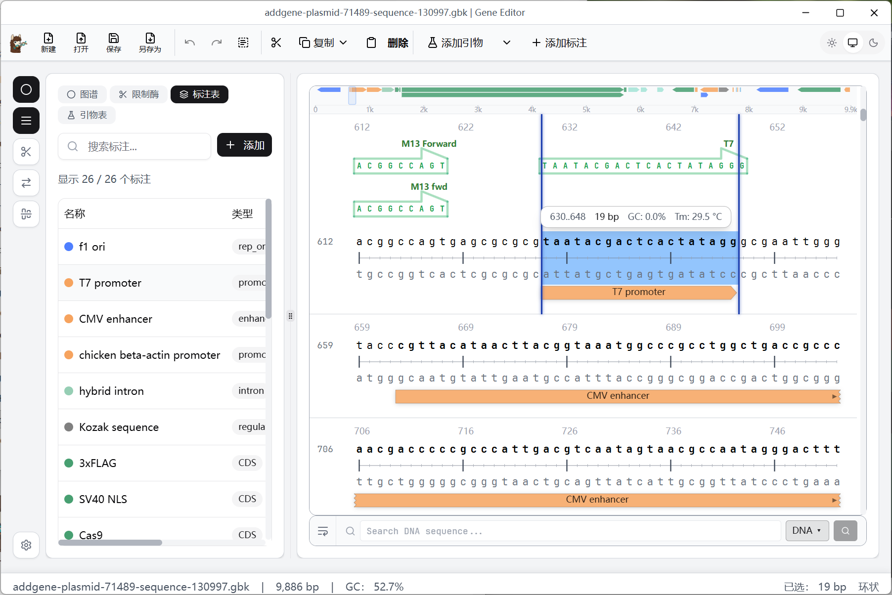Click the T7 promoter feature arrow

(x=639, y=292)
